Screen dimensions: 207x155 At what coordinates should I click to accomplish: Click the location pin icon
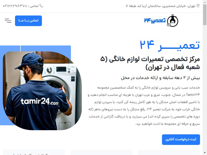coord(198,6)
